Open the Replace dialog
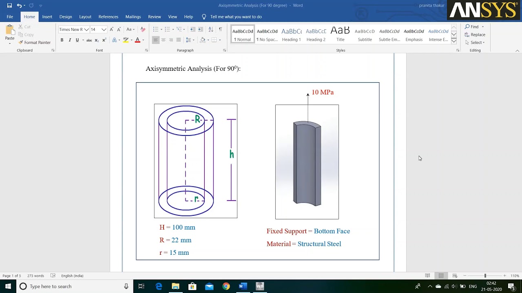This screenshot has width=522, height=293. (x=475, y=35)
